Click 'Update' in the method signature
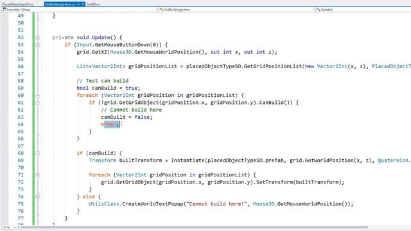This screenshot has width=411, height=231. [101, 37]
